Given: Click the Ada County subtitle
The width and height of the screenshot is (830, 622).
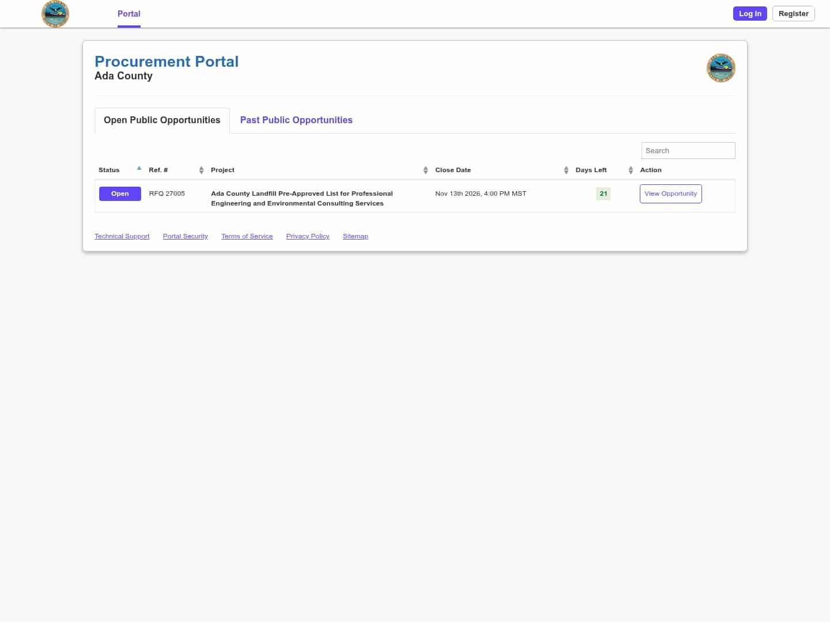Looking at the screenshot, I should pyautogui.click(x=123, y=76).
